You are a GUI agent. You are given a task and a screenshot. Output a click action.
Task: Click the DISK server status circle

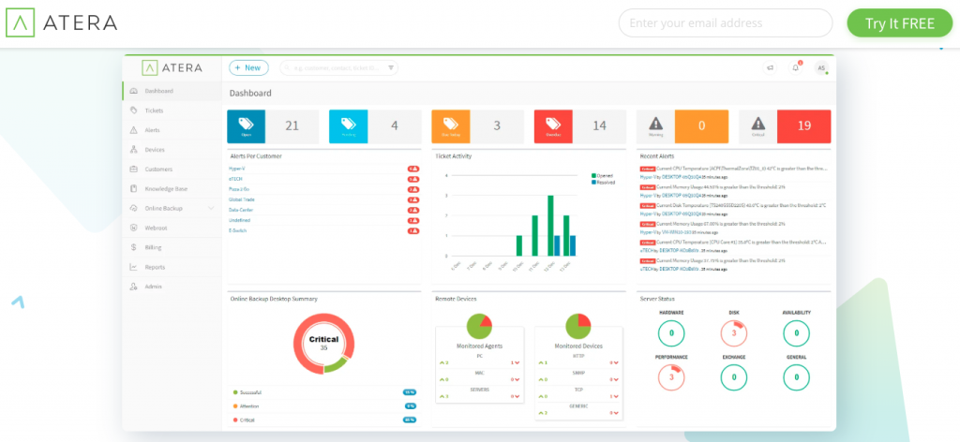[734, 333]
